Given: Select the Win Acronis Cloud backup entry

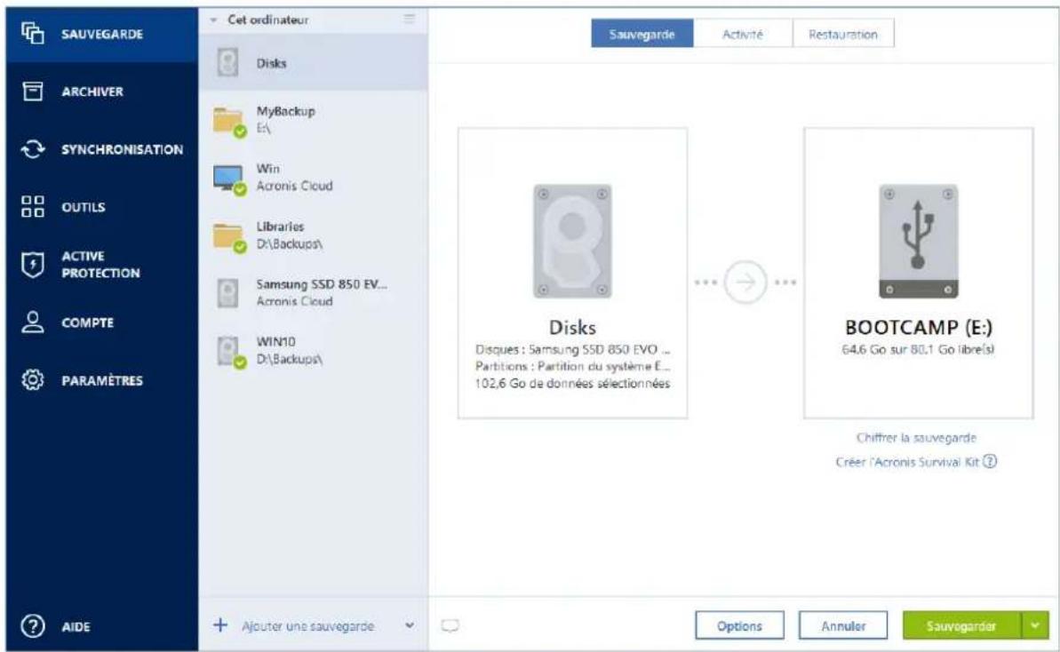Looking at the screenshot, I should pos(313,178).
